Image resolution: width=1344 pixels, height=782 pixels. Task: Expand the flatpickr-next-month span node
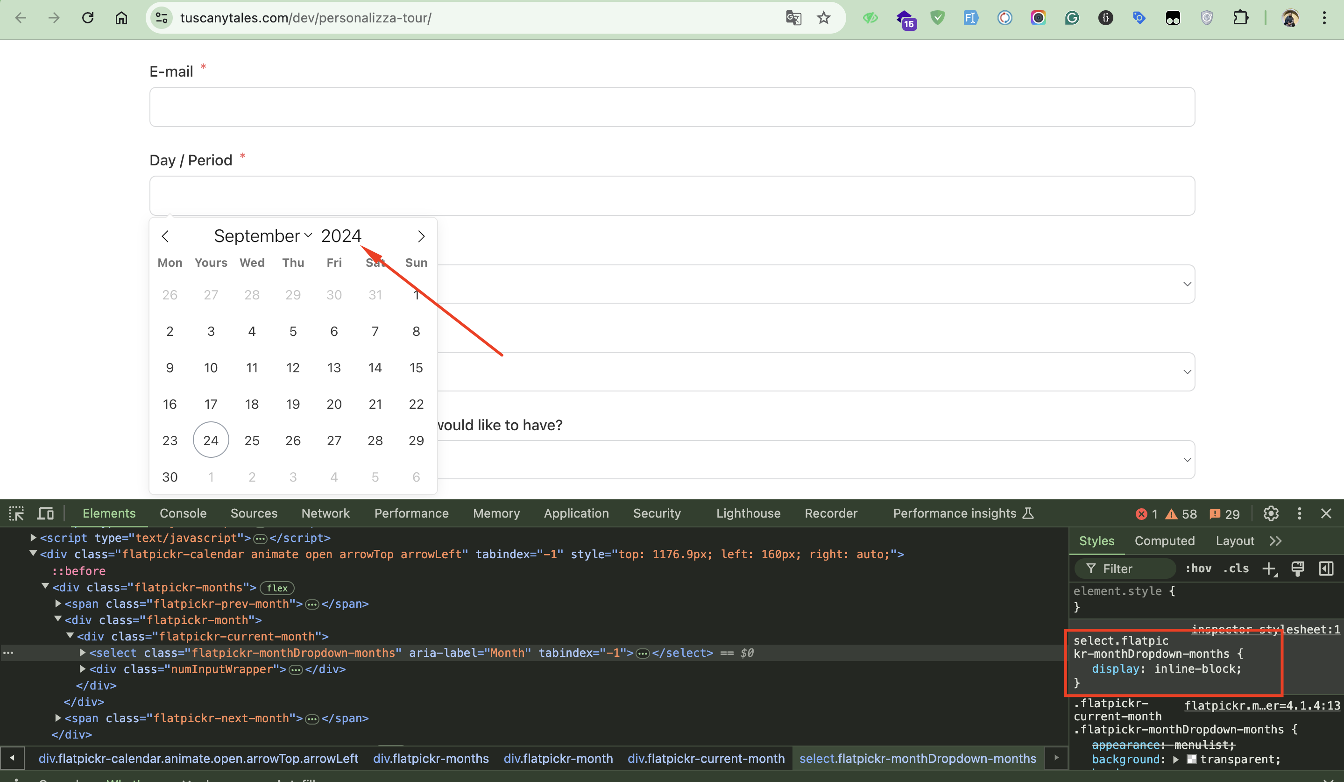coord(57,718)
